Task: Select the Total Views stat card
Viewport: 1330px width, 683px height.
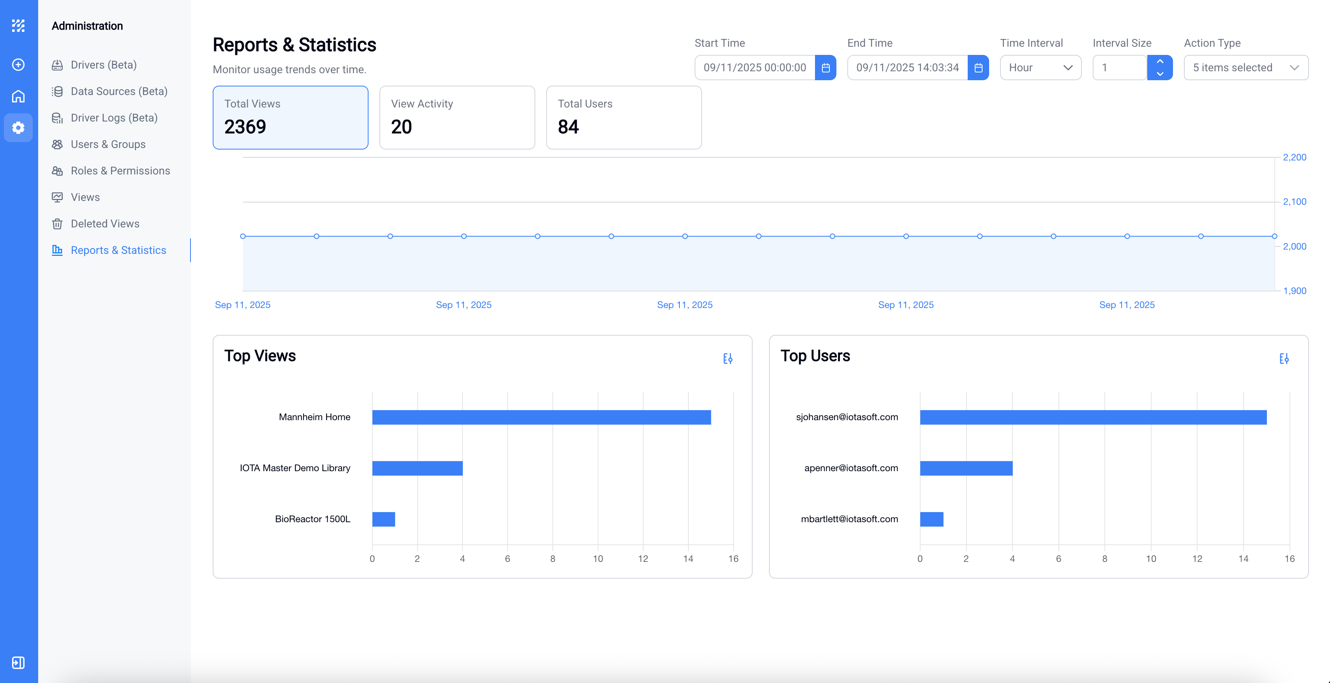Action: coord(290,118)
